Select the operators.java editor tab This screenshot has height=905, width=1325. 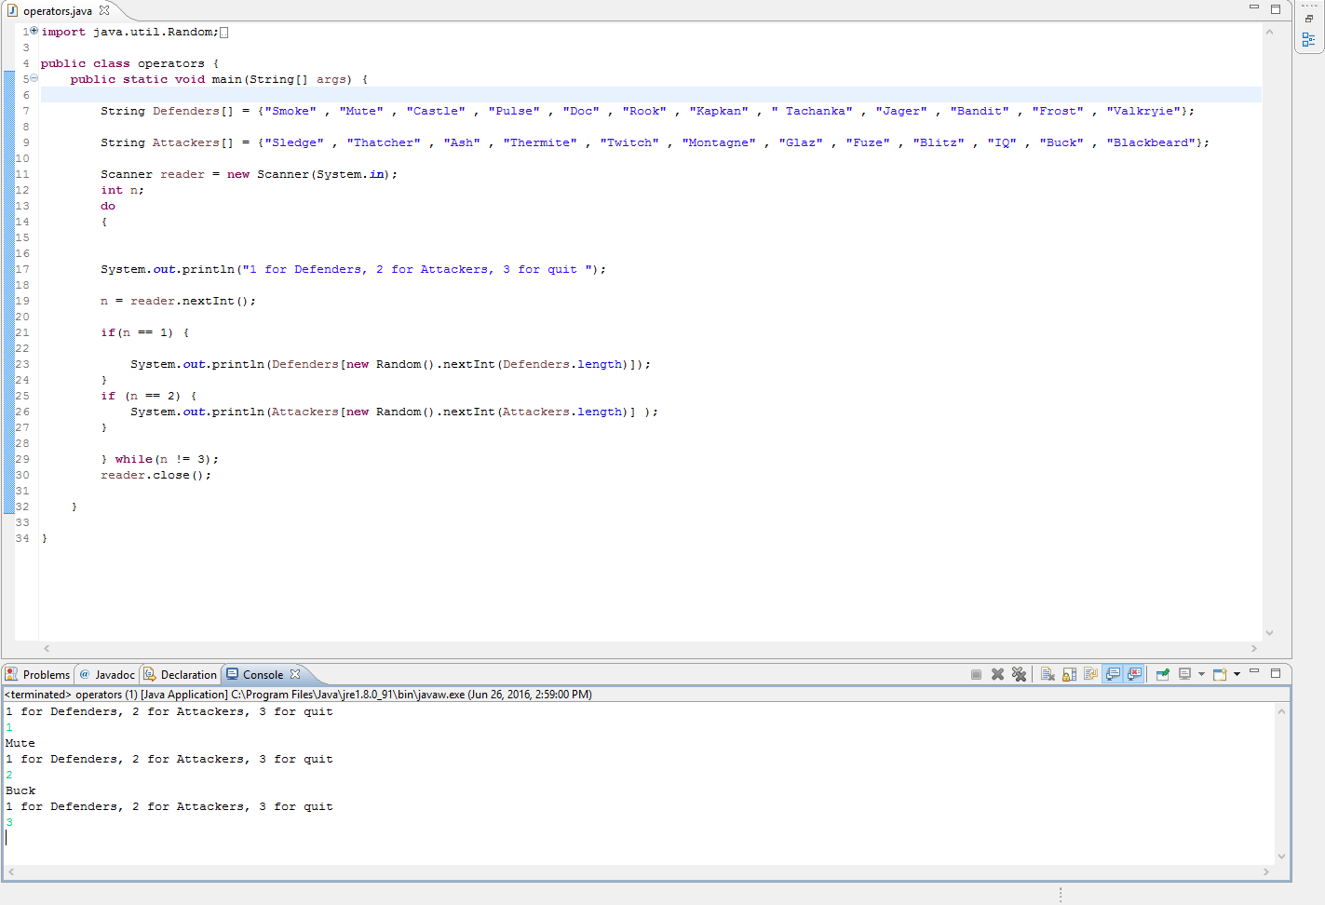point(58,11)
